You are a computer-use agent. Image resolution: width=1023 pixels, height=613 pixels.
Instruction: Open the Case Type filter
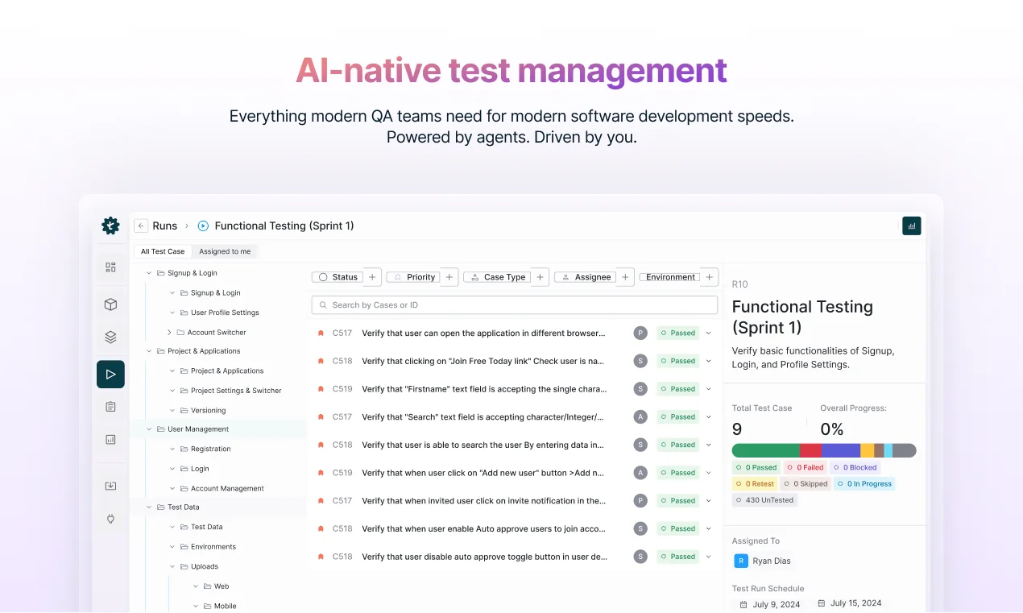tap(497, 277)
